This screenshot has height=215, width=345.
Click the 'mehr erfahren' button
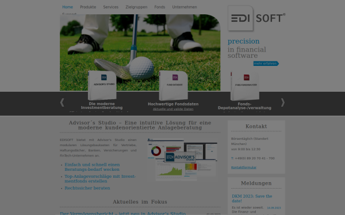266,64
